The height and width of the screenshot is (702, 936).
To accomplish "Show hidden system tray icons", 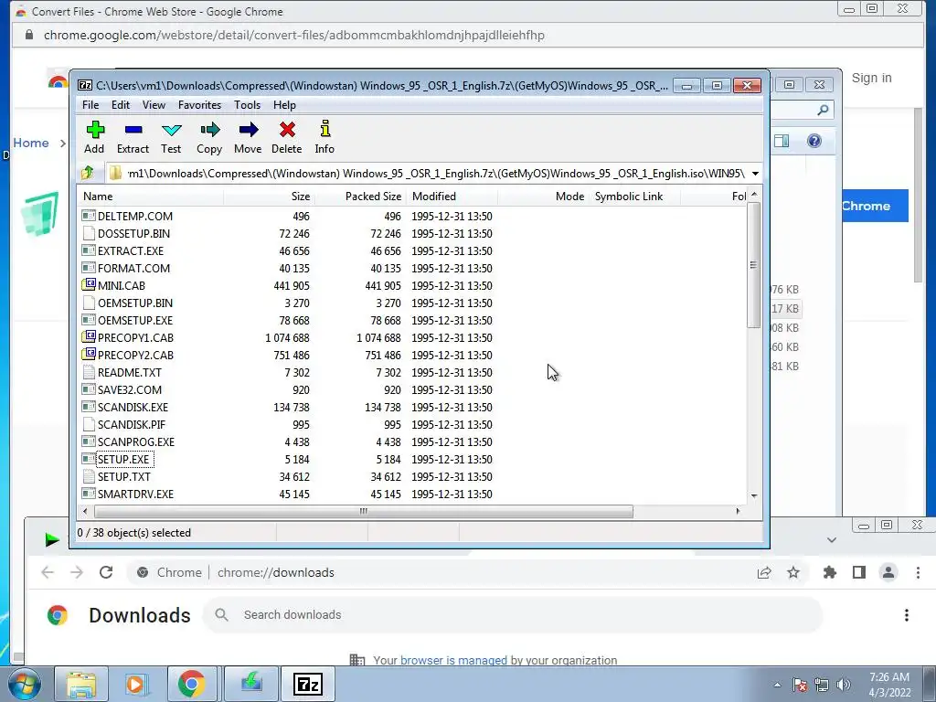I will pos(777,685).
